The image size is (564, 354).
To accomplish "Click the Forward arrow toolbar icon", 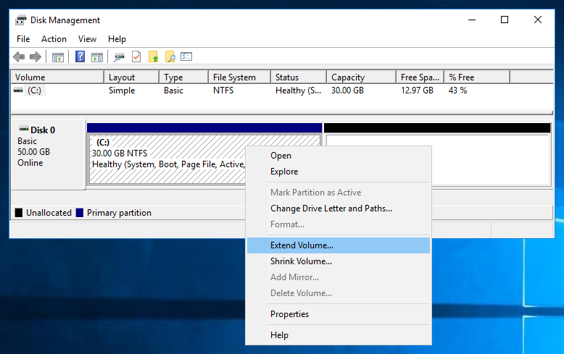I will [x=36, y=56].
